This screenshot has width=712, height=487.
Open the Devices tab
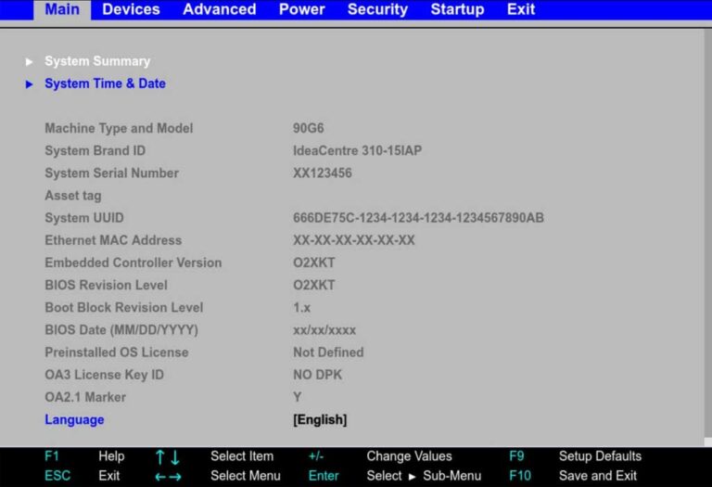(131, 9)
